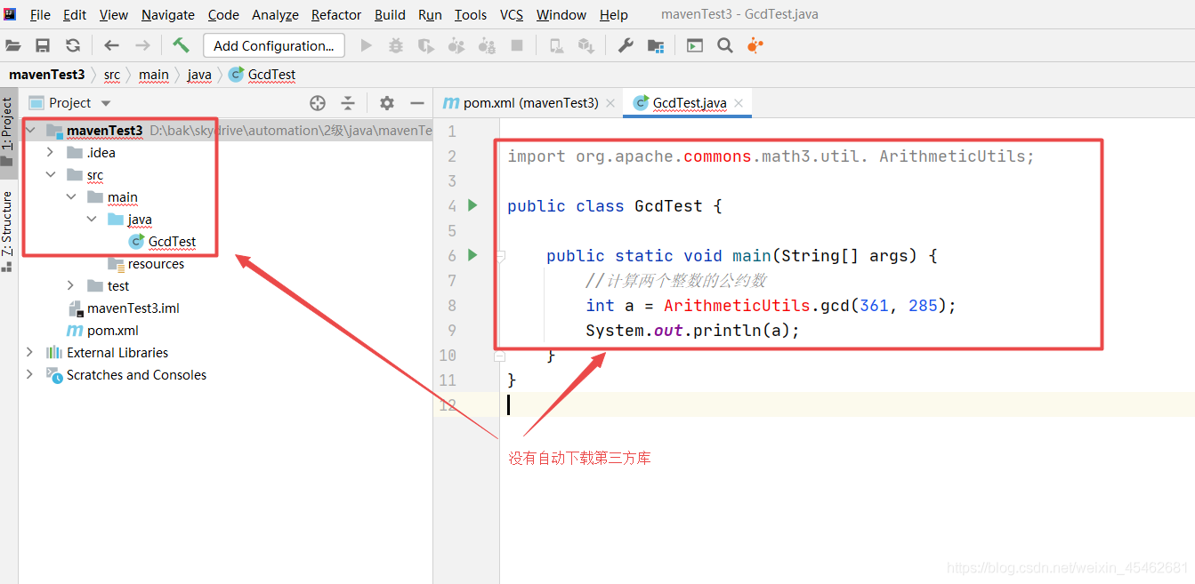This screenshot has width=1195, height=584.
Task: Open the File menu
Action: tap(40, 15)
